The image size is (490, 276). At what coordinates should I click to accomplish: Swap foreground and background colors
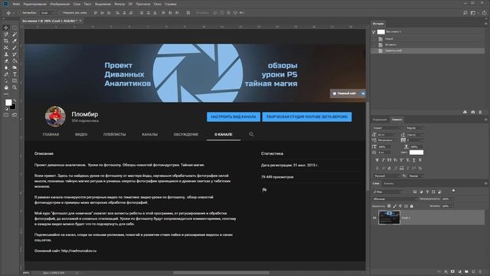[15, 100]
